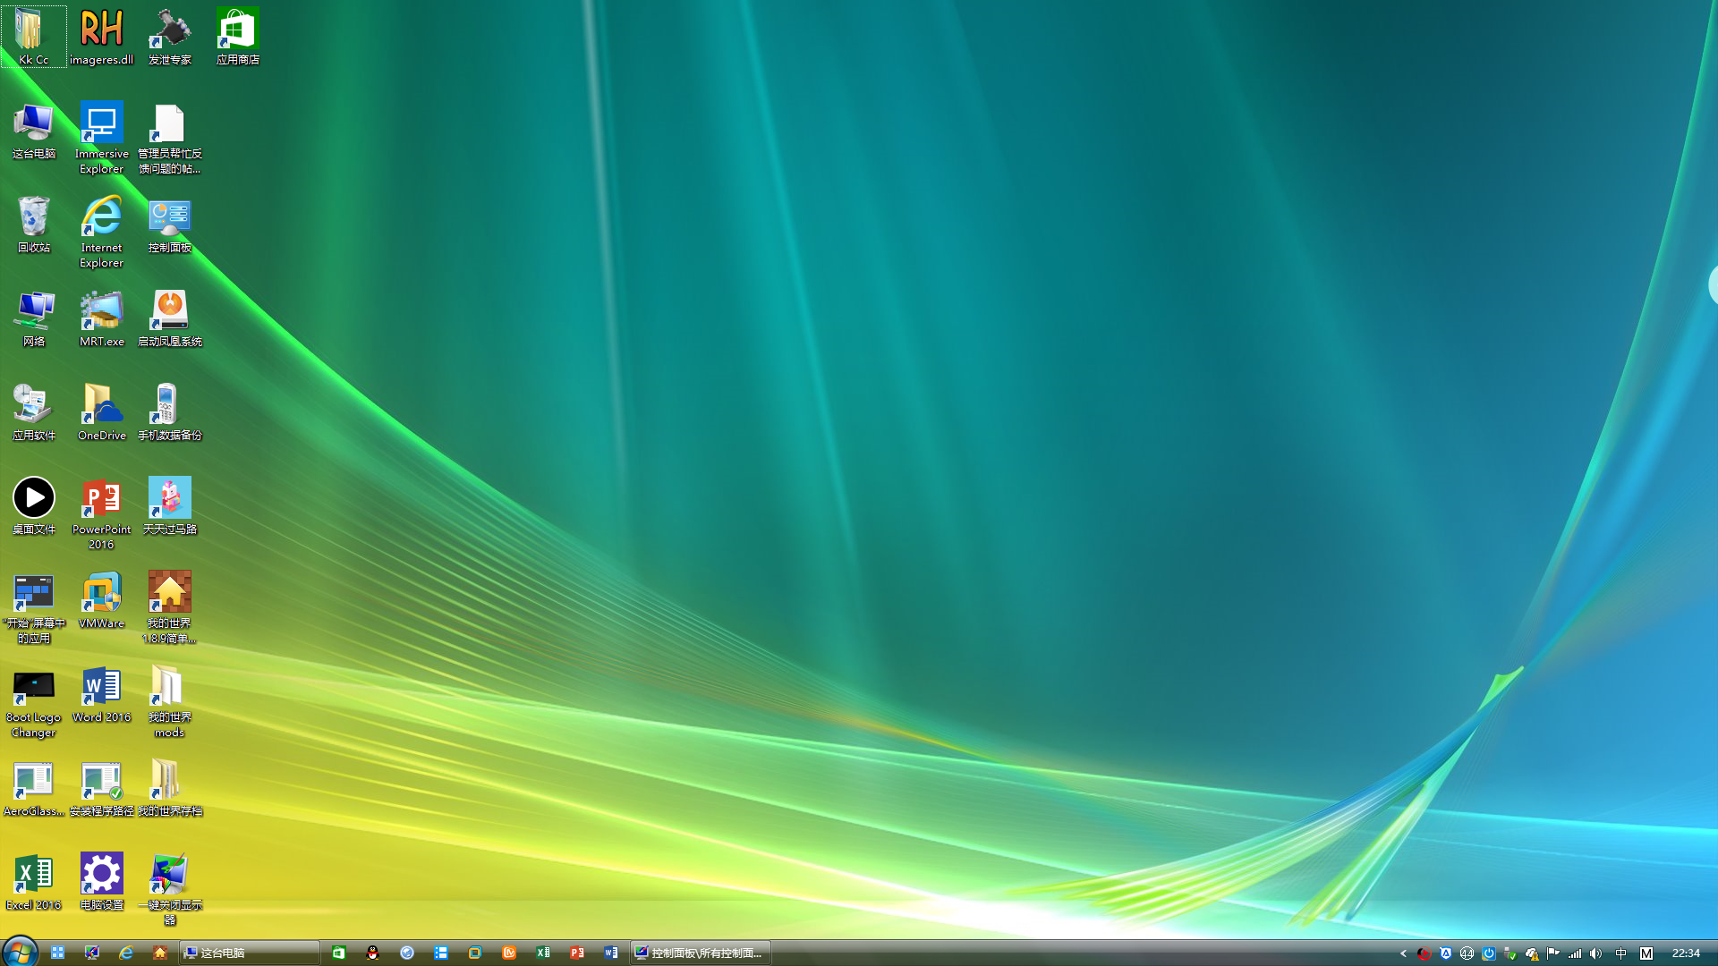Select the 电脑设置 gear icon
The height and width of the screenshot is (966, 1718).
pyautogui.click(x=101, y=882)
